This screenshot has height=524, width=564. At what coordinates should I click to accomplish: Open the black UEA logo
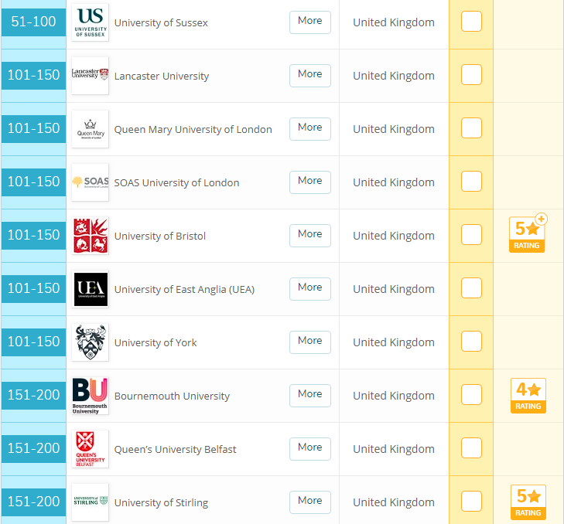pos(90,289)
